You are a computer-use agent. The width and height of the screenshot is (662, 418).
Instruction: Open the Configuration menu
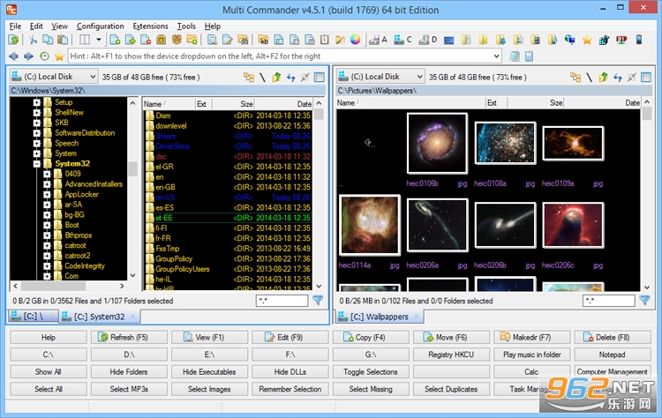100,26
